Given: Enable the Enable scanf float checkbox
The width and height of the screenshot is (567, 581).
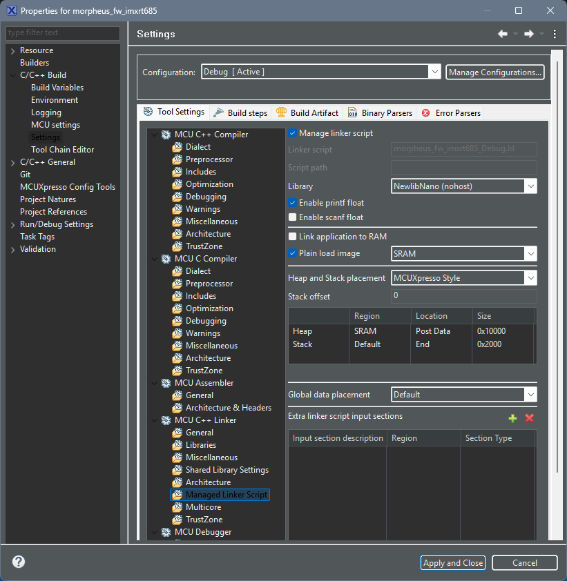Looking at the screenshot, I should 293,217.
